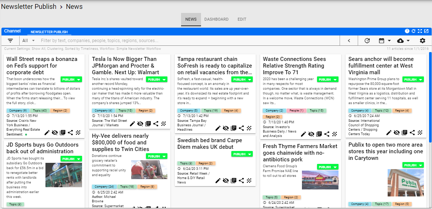Click dotted grain icon on Sears card
Image resolution: width=432 pixels, height=209 pixels.
click(x=420, y=133)
